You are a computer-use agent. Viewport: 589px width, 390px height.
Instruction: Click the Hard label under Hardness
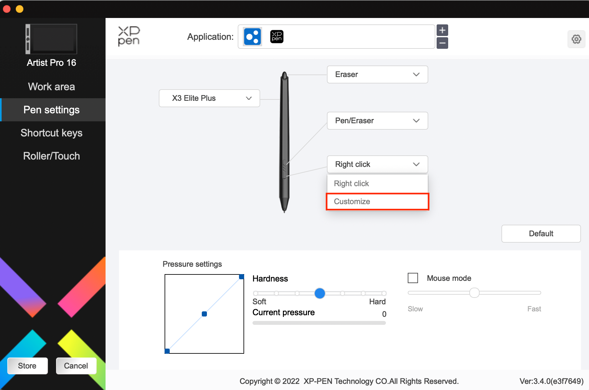click(x=377, y=302)
